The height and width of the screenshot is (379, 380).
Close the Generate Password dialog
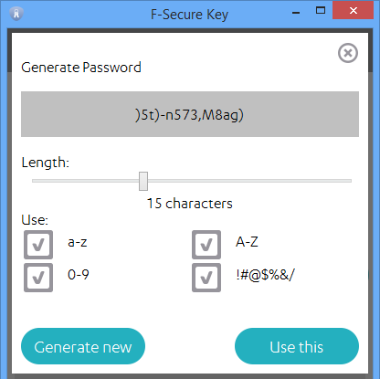[x=348, y=53]
